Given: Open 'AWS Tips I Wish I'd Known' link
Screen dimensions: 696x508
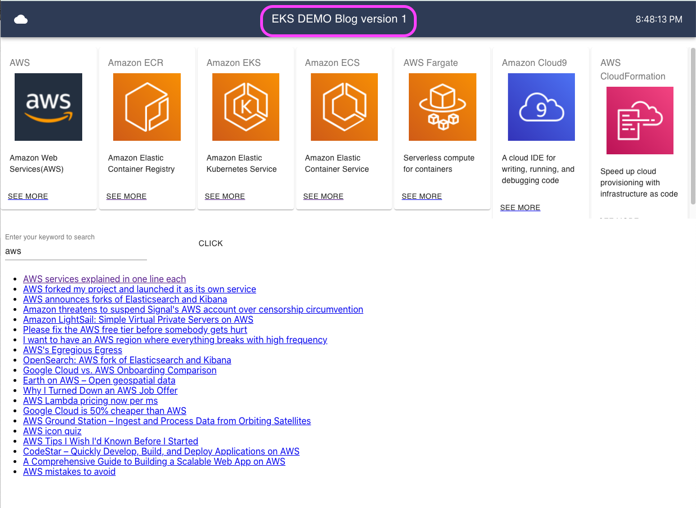Looking at the screenshot, I should (x=110, y=441).
